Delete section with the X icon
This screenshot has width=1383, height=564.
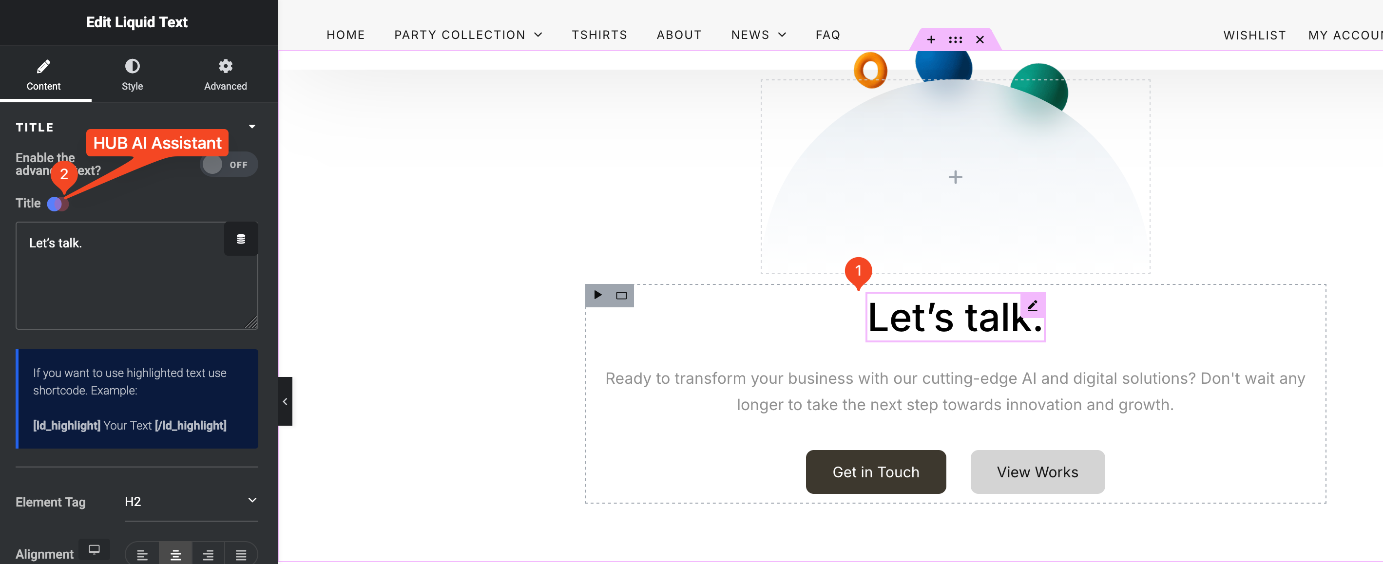click(x=980, y=40)
